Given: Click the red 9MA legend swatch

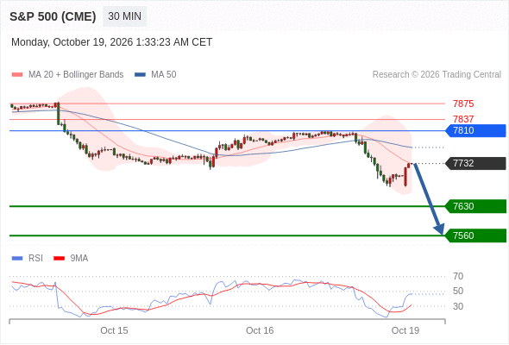Looking at the screenshot, I should click(x=59, y=259).
